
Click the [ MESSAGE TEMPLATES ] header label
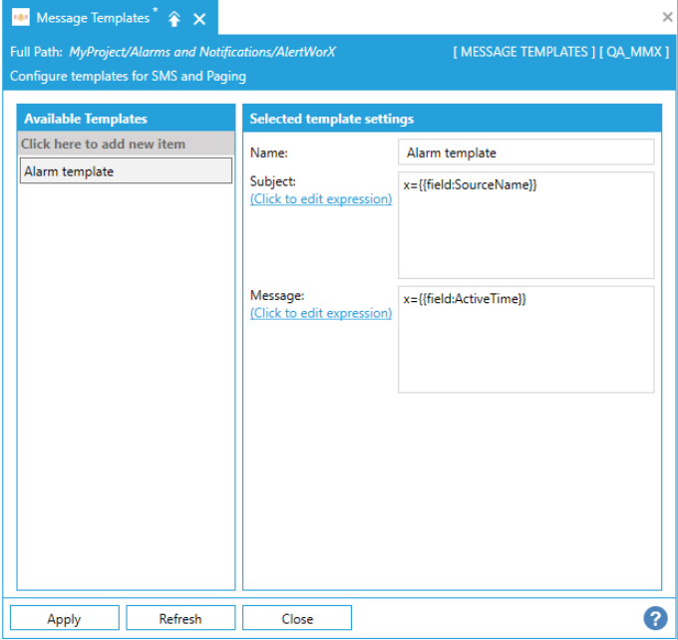[x=522, y=51]
